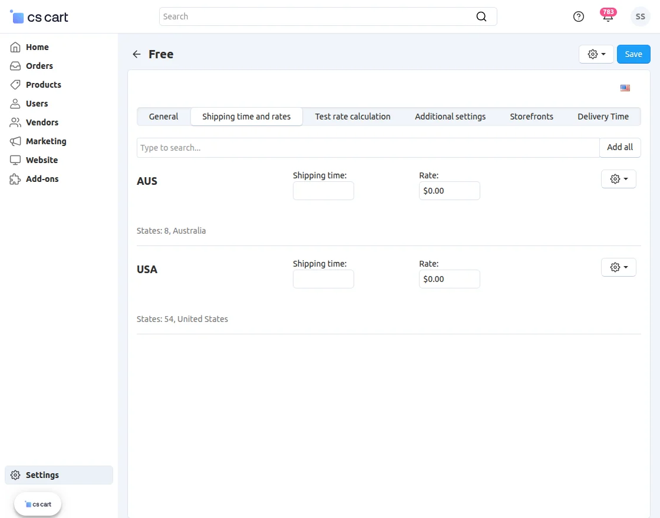The image size is (660, 518).
Task: Expand the USA rate gear menu
Action: (618, 267)
